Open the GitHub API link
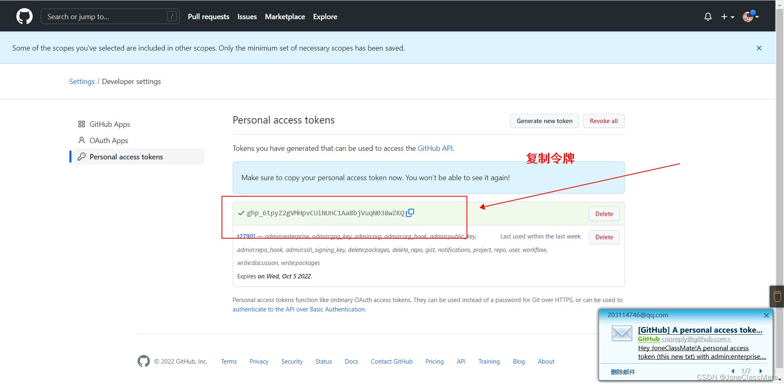Image resolution: width=784 pixels, height=384 pixels. pos(435,148)
